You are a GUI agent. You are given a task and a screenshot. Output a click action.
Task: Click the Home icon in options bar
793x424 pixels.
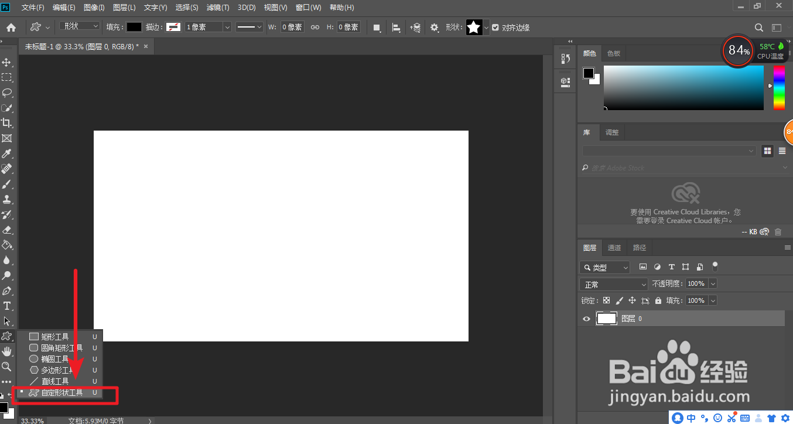click(x=11, y=27)
